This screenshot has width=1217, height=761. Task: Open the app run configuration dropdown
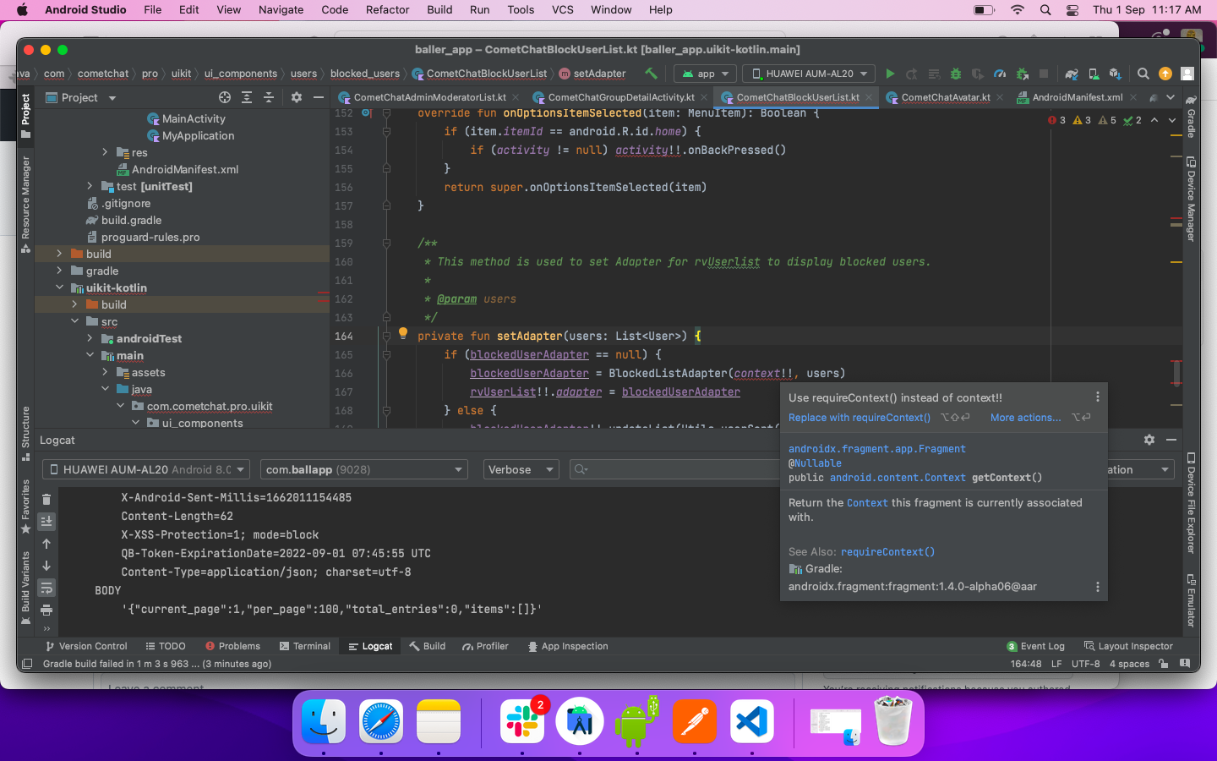(704, 74)
